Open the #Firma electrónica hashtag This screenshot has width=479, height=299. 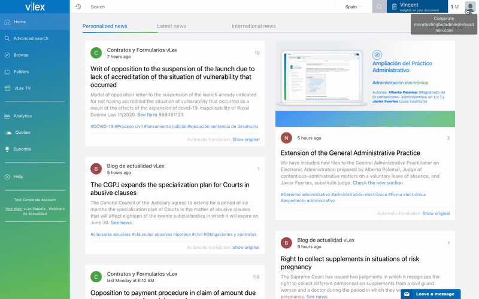(407, 194)
